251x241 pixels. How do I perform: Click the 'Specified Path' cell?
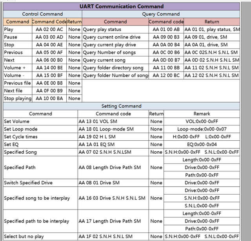[x=40, y=167]
